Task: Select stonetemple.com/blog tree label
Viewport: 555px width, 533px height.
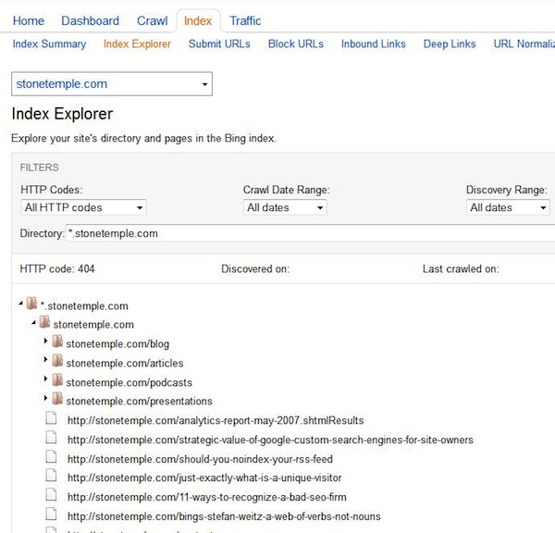Action: click(117, 344)
